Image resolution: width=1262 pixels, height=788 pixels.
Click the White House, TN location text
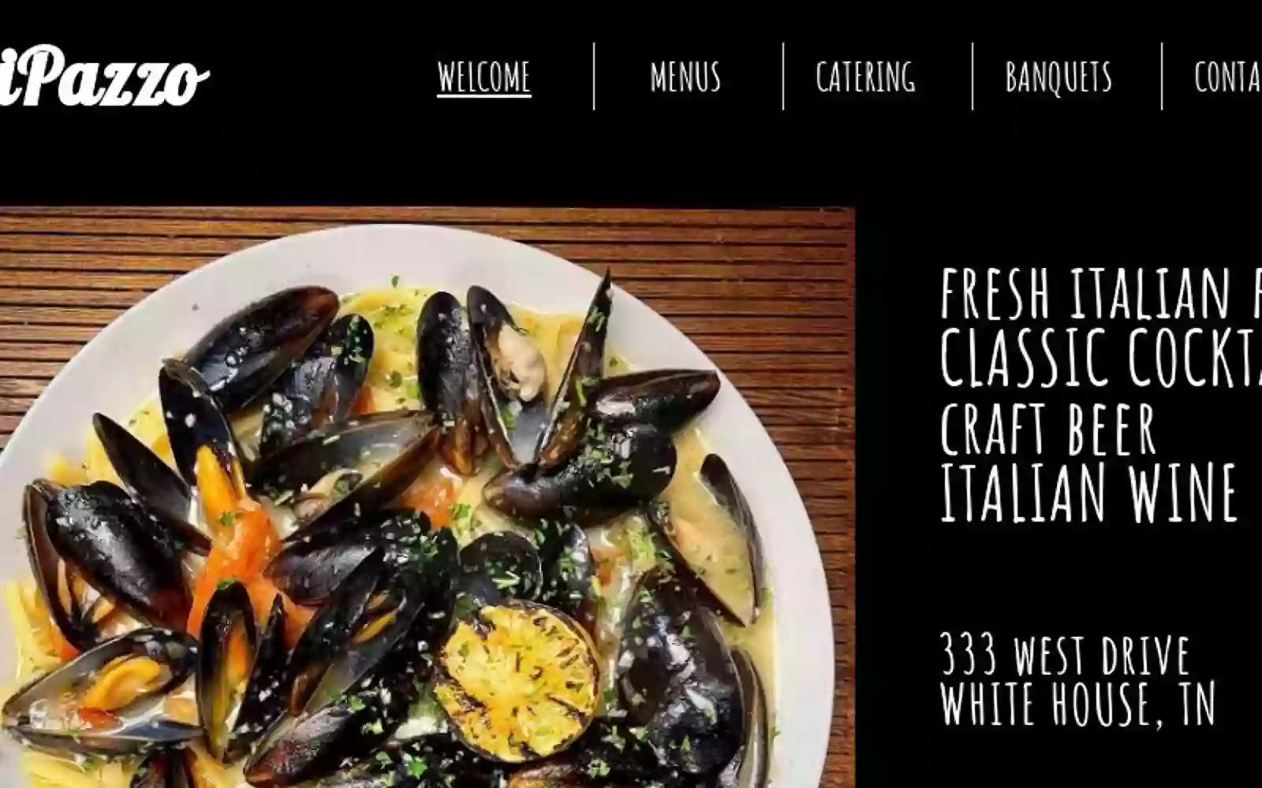tap(1077, 704)
